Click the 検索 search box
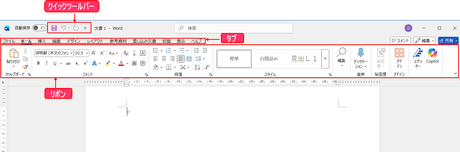460x152 pixels. (233, 28)
